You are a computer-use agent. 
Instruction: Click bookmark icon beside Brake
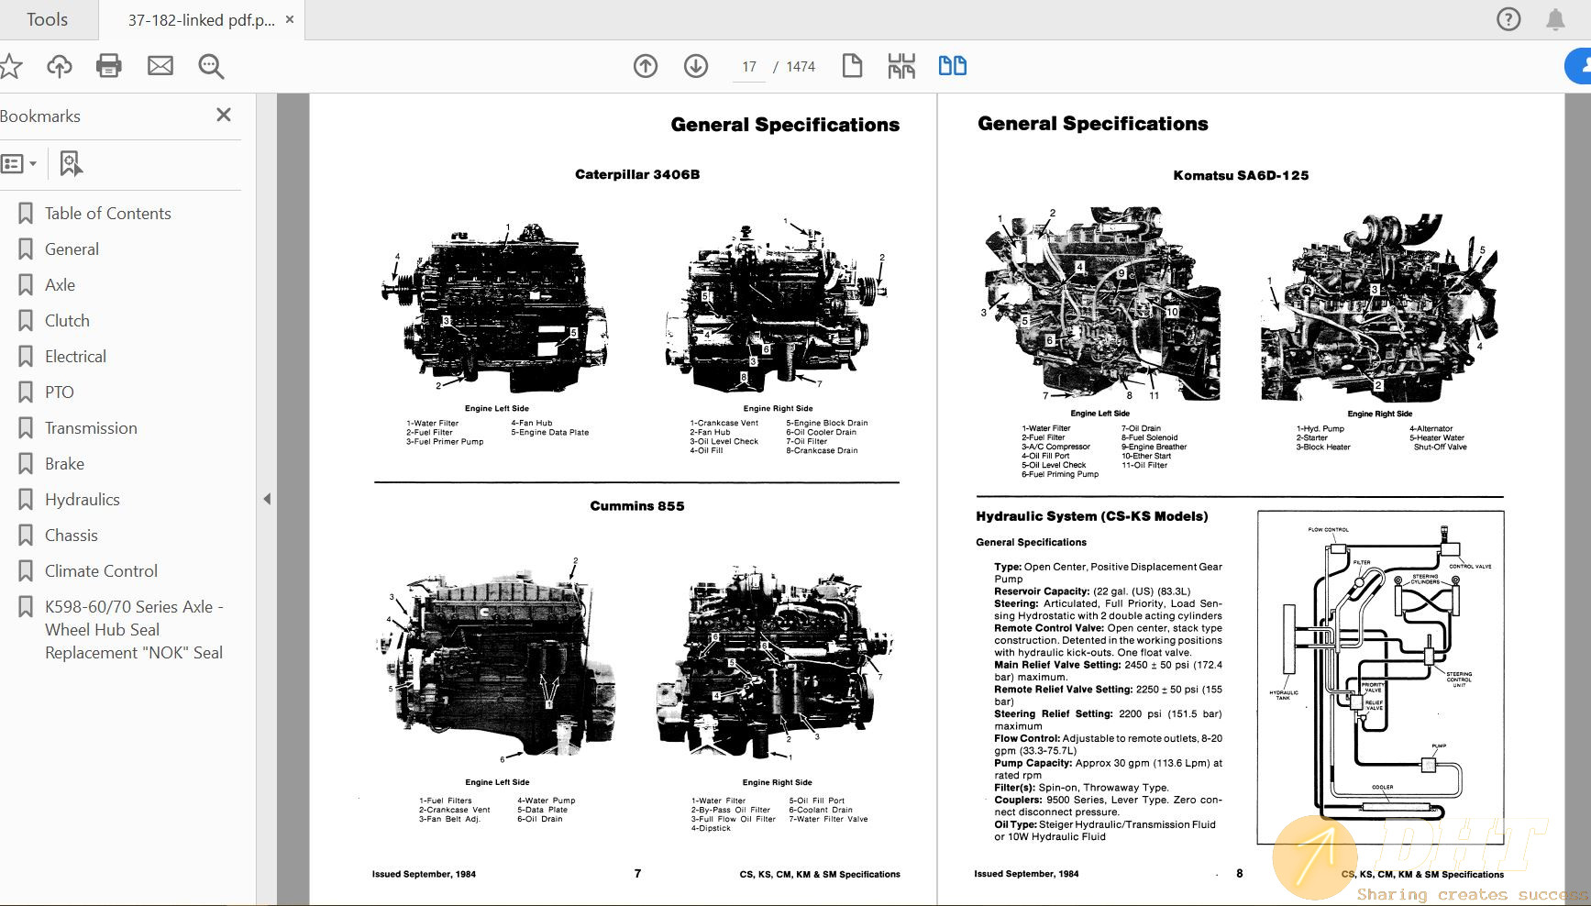click(26, 464)
